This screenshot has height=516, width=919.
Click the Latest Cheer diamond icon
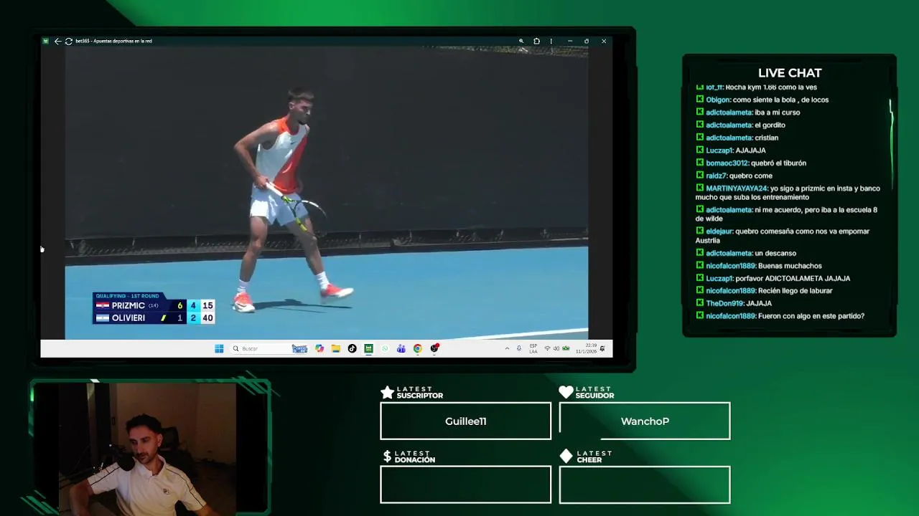(x=566, y=457)
